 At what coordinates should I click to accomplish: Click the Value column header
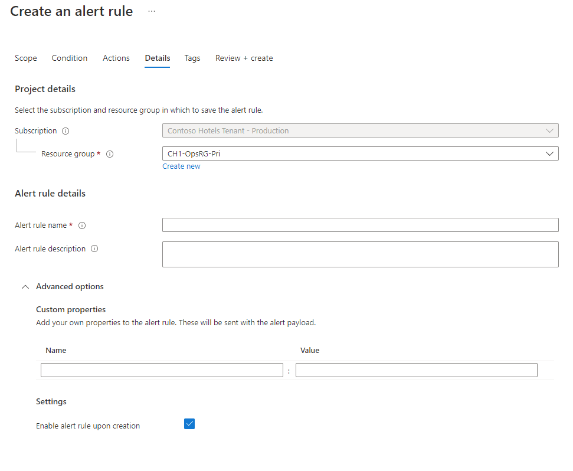(310, 351)
